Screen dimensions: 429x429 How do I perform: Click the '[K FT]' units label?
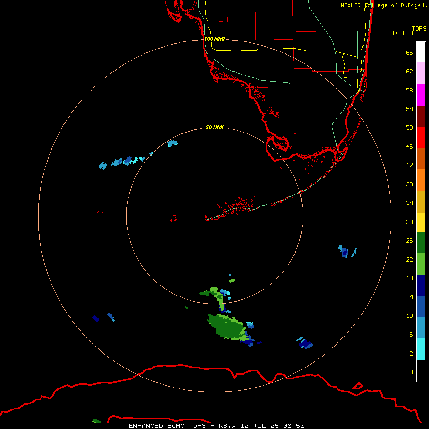403,33
